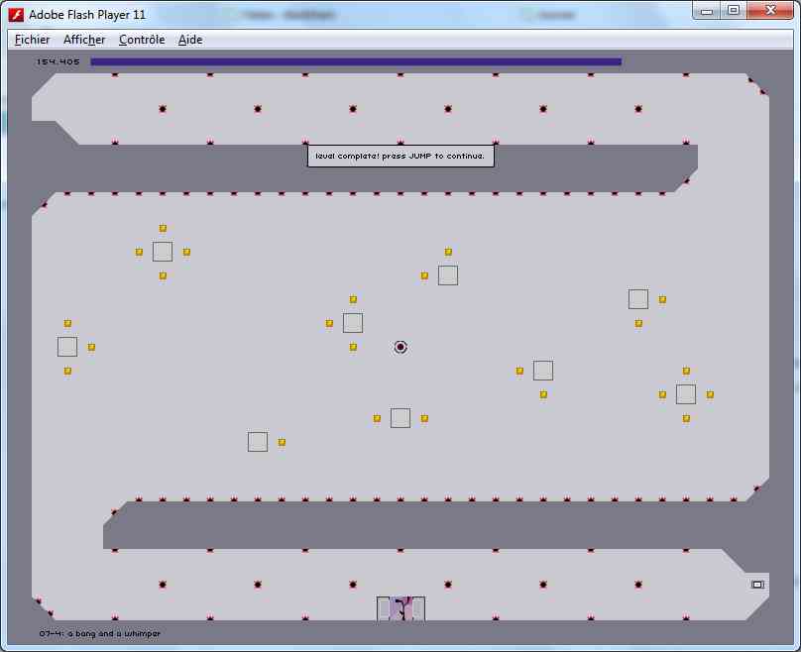801x652 pixels.
Task: Click the level complete message box
Action: tap(400, 156)
